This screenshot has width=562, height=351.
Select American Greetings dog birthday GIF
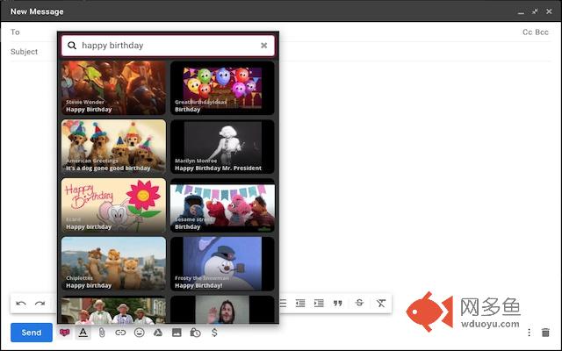pyautogui.click(x=113, y=147)
